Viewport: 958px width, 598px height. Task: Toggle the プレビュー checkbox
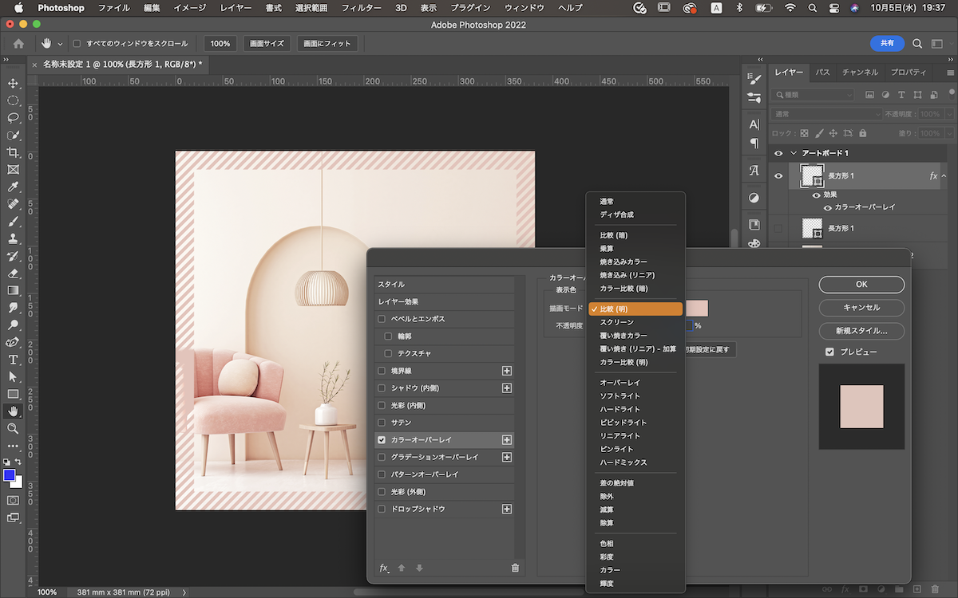click(830, 352)
